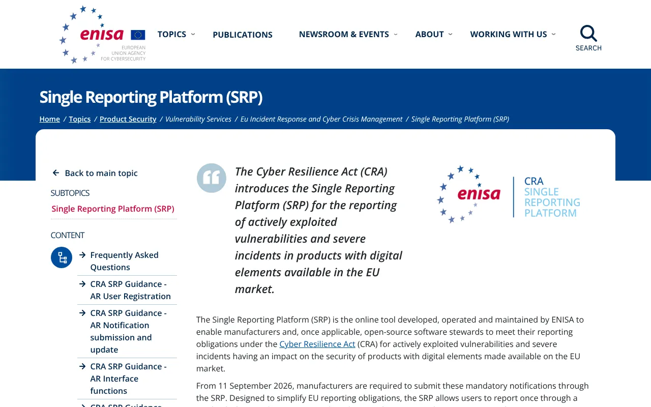
Task: Click the back arrow beside main topic
Action: click(x=56, y=173)
